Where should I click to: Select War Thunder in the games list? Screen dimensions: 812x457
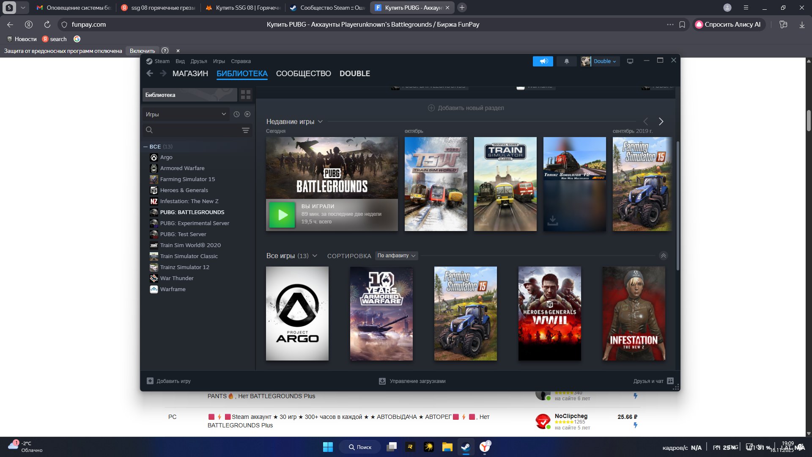pyautogui.click(x=176, y=278)
